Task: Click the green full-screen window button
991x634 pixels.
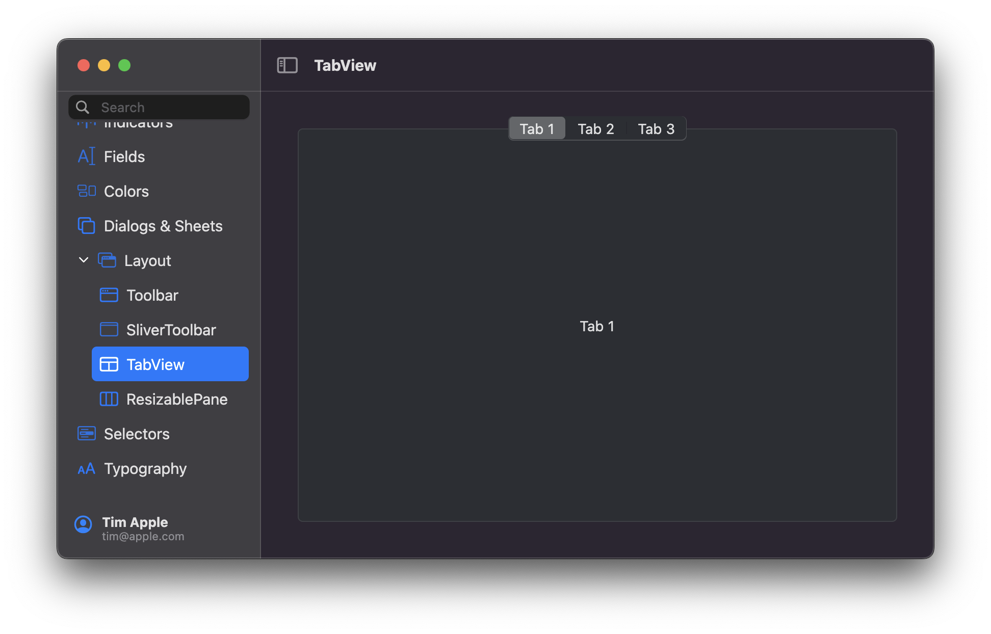Action: 124,65
